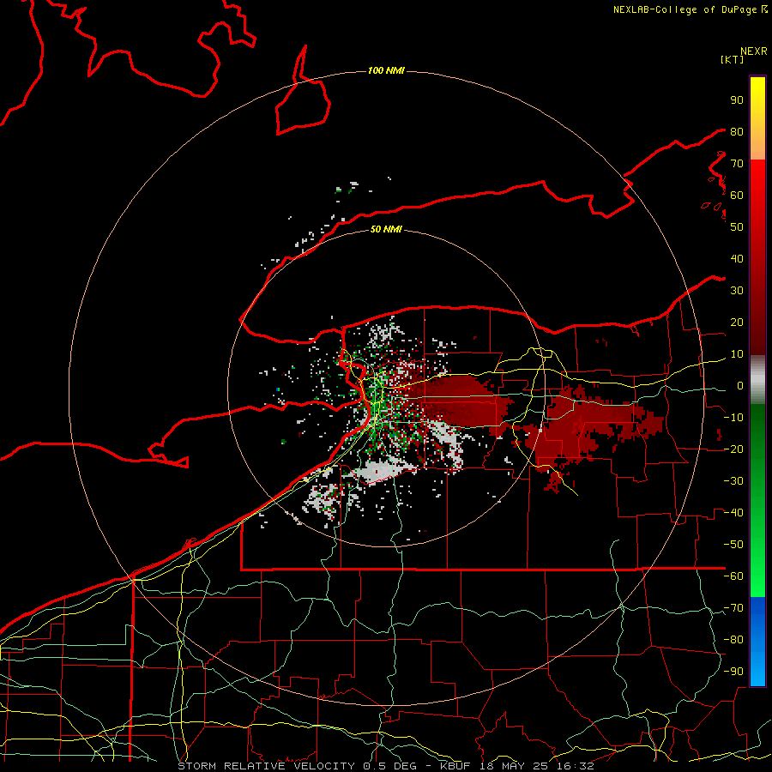This screenshot has height=772, width=772.
Task: Click the 0 value on velocity scale
Action: [740, 386]
